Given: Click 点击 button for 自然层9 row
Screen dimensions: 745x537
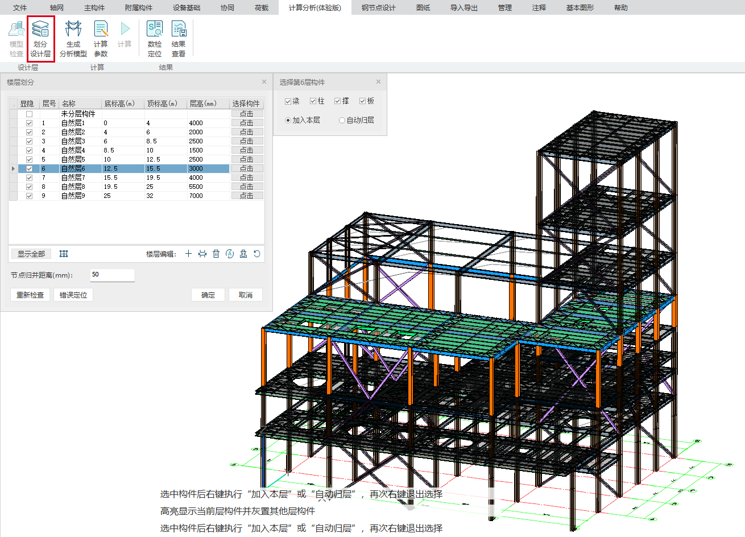Looking at the screenshot, I should click(x=247, y=196).
